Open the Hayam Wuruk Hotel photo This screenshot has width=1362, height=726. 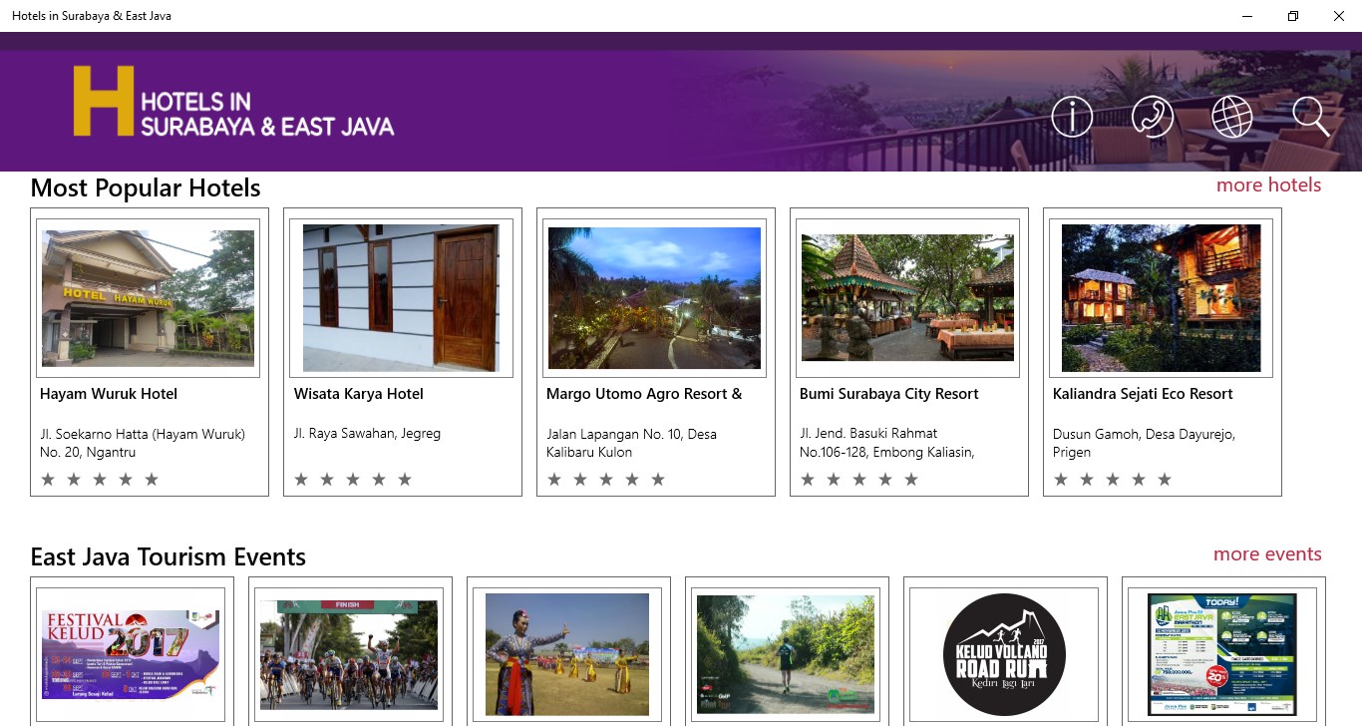pyautogui.click(x=148, y=298)
